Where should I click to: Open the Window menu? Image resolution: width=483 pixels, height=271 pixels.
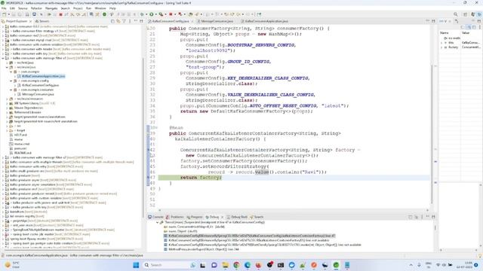click(100, 8)
